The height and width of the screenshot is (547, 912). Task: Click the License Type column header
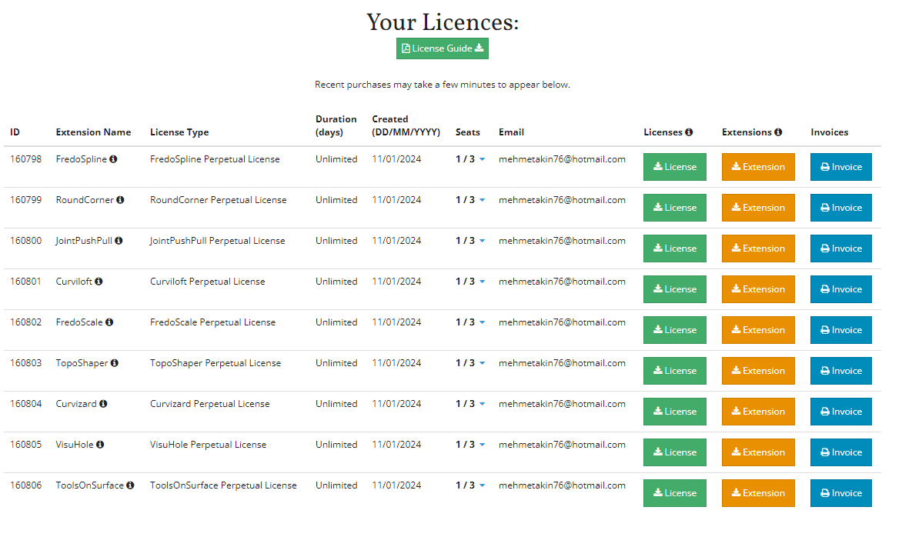tap(179, 132)
